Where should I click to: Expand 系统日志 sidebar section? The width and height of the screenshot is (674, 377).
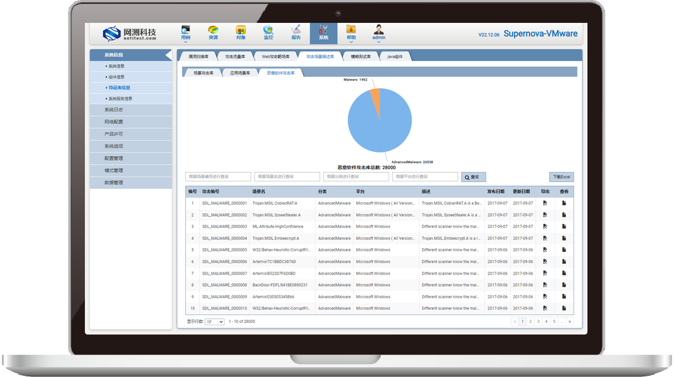click(131, 109)
